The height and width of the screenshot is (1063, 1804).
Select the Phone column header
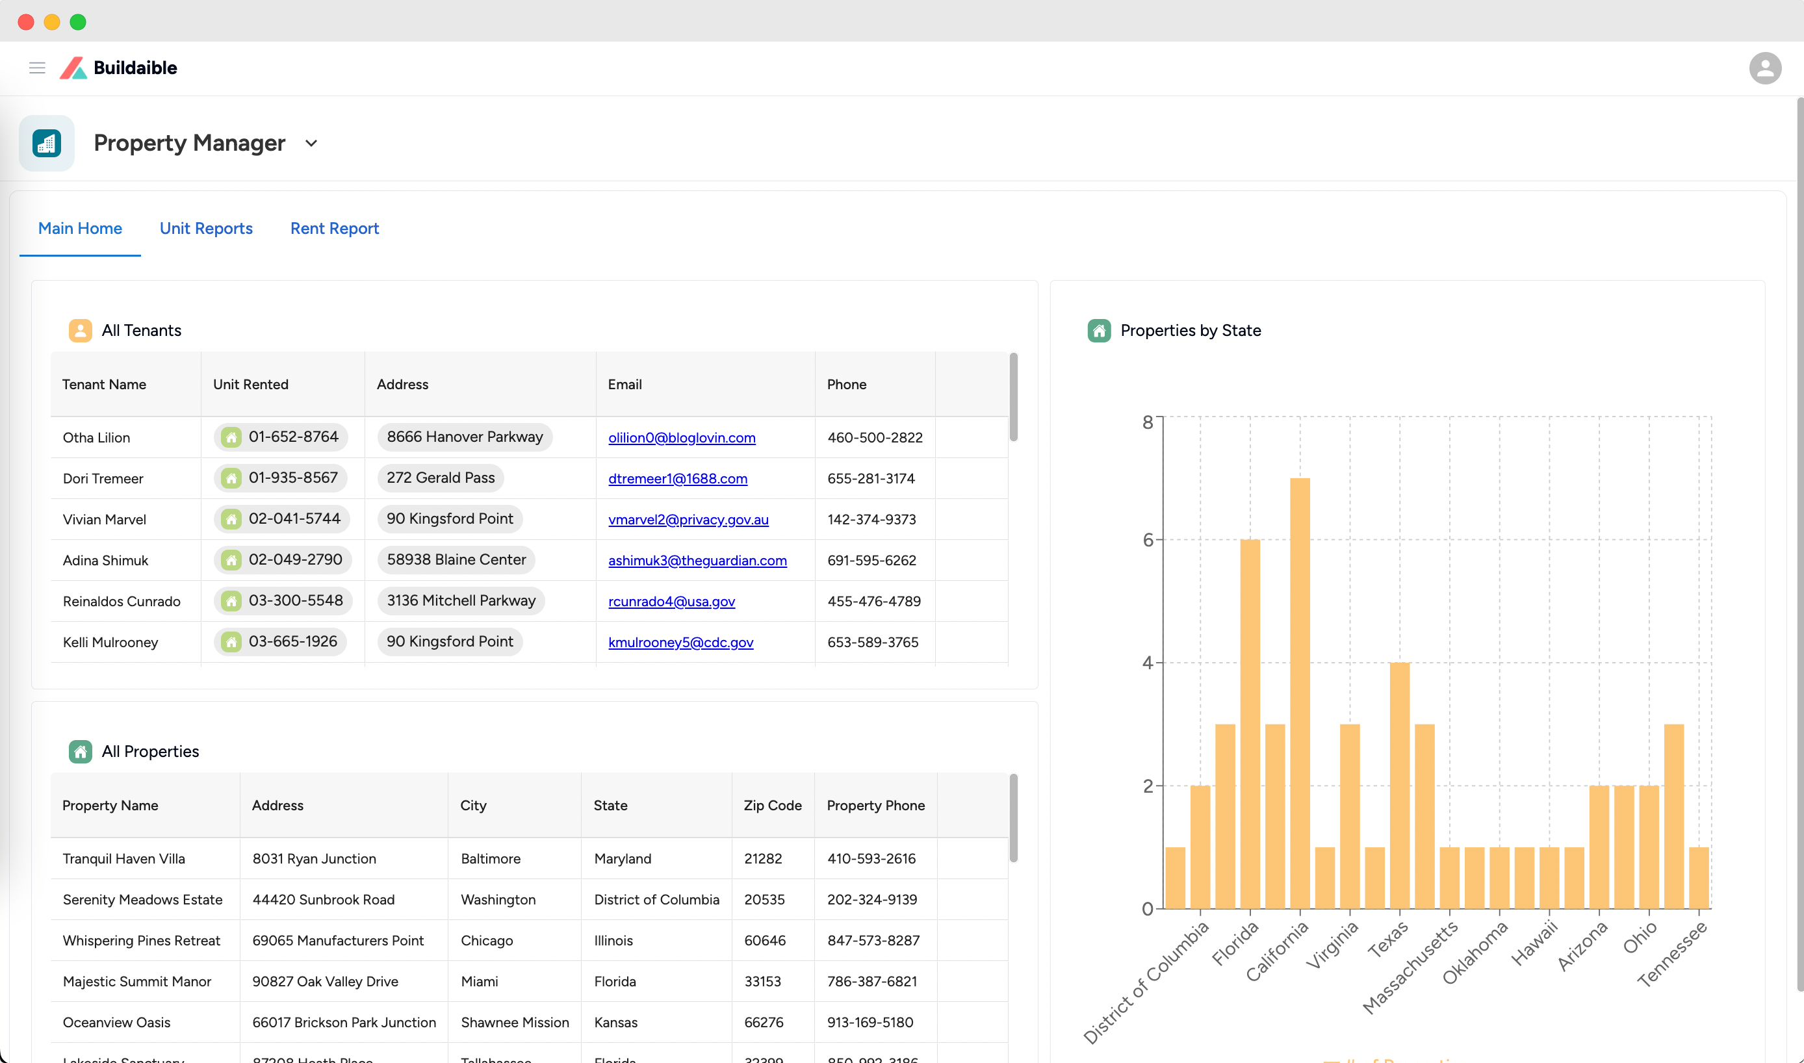pos(875,384)
